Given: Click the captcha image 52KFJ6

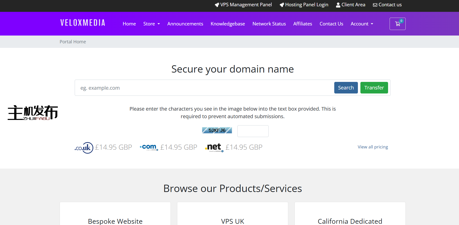Looking at the screenshot, I should (x=217, y=130).
